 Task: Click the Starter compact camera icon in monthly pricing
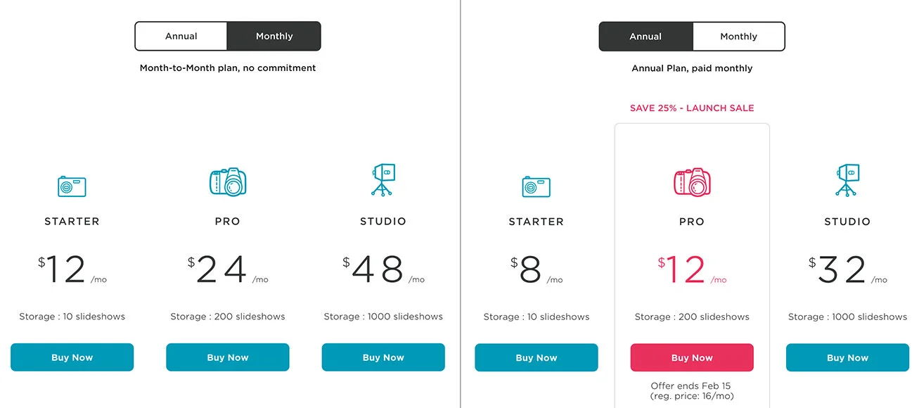tap(72, 186)
